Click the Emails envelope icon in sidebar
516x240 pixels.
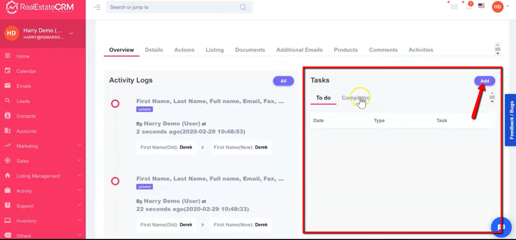[7, 86]
